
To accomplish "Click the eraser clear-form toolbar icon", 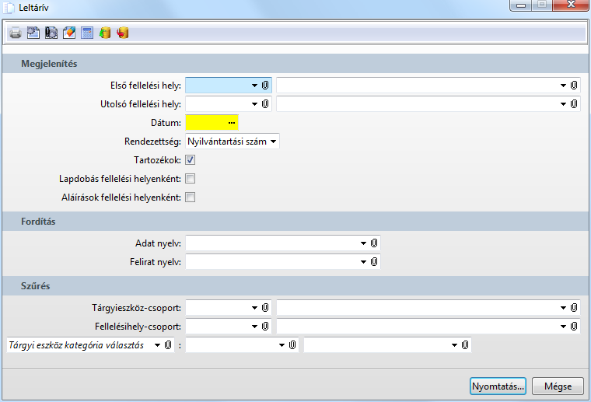I will [x=69, y=33].
